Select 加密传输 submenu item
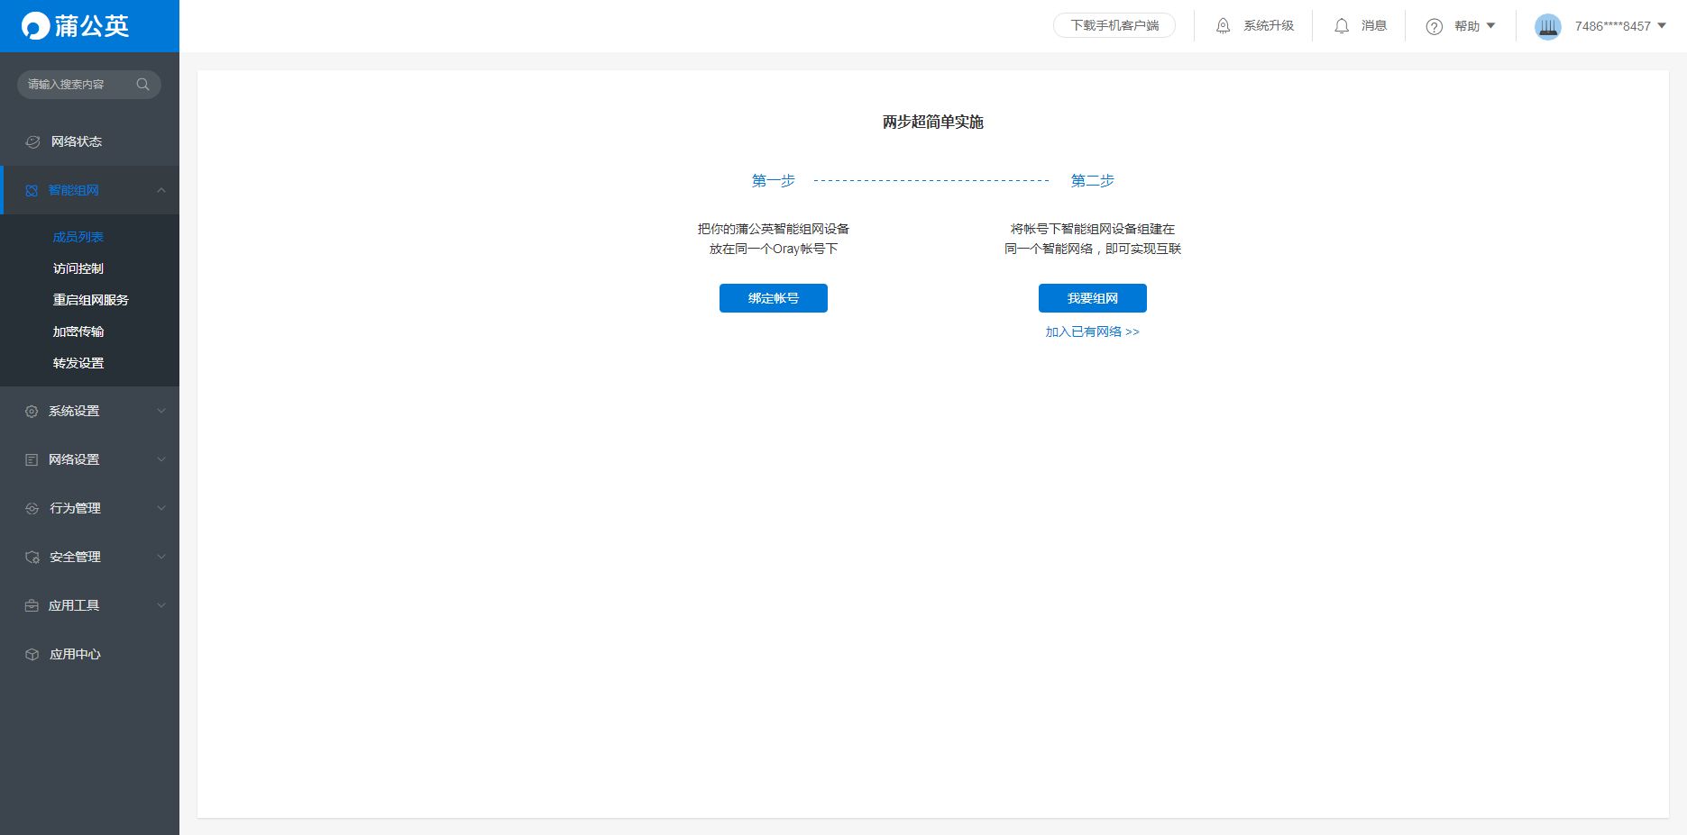Viewport: 1687px width, 835px height. point(78,331)
